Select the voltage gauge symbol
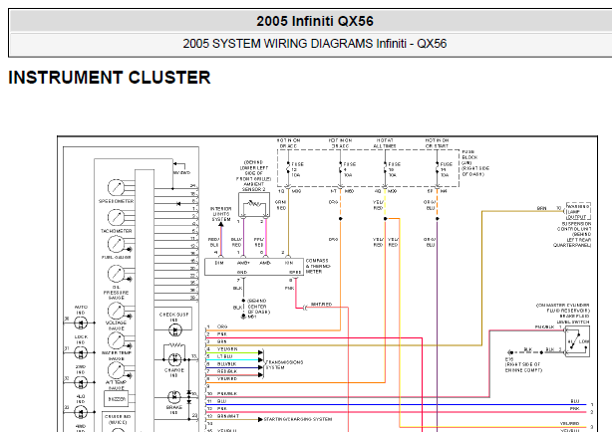The height and width of the screenshot is (432, 612). point(116,311)
